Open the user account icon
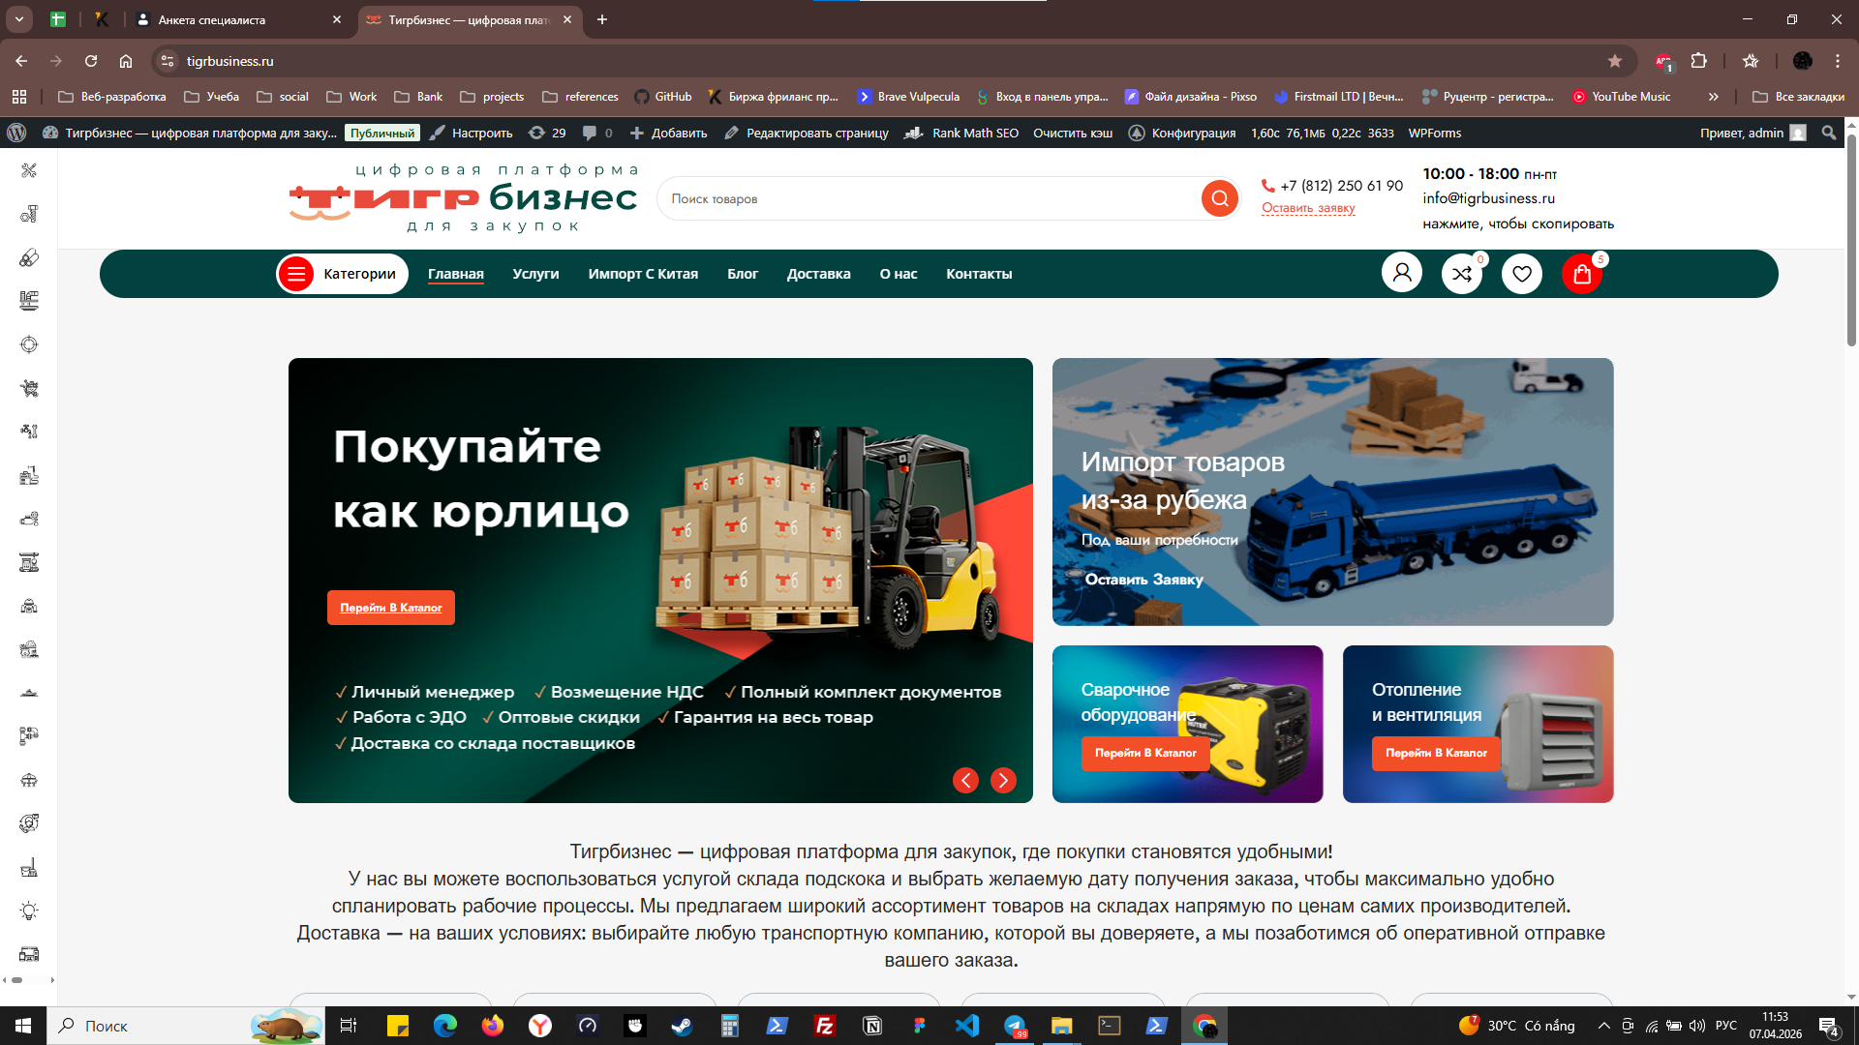The width and height of the screenshot is (1859, 1045). [1401, 274]
